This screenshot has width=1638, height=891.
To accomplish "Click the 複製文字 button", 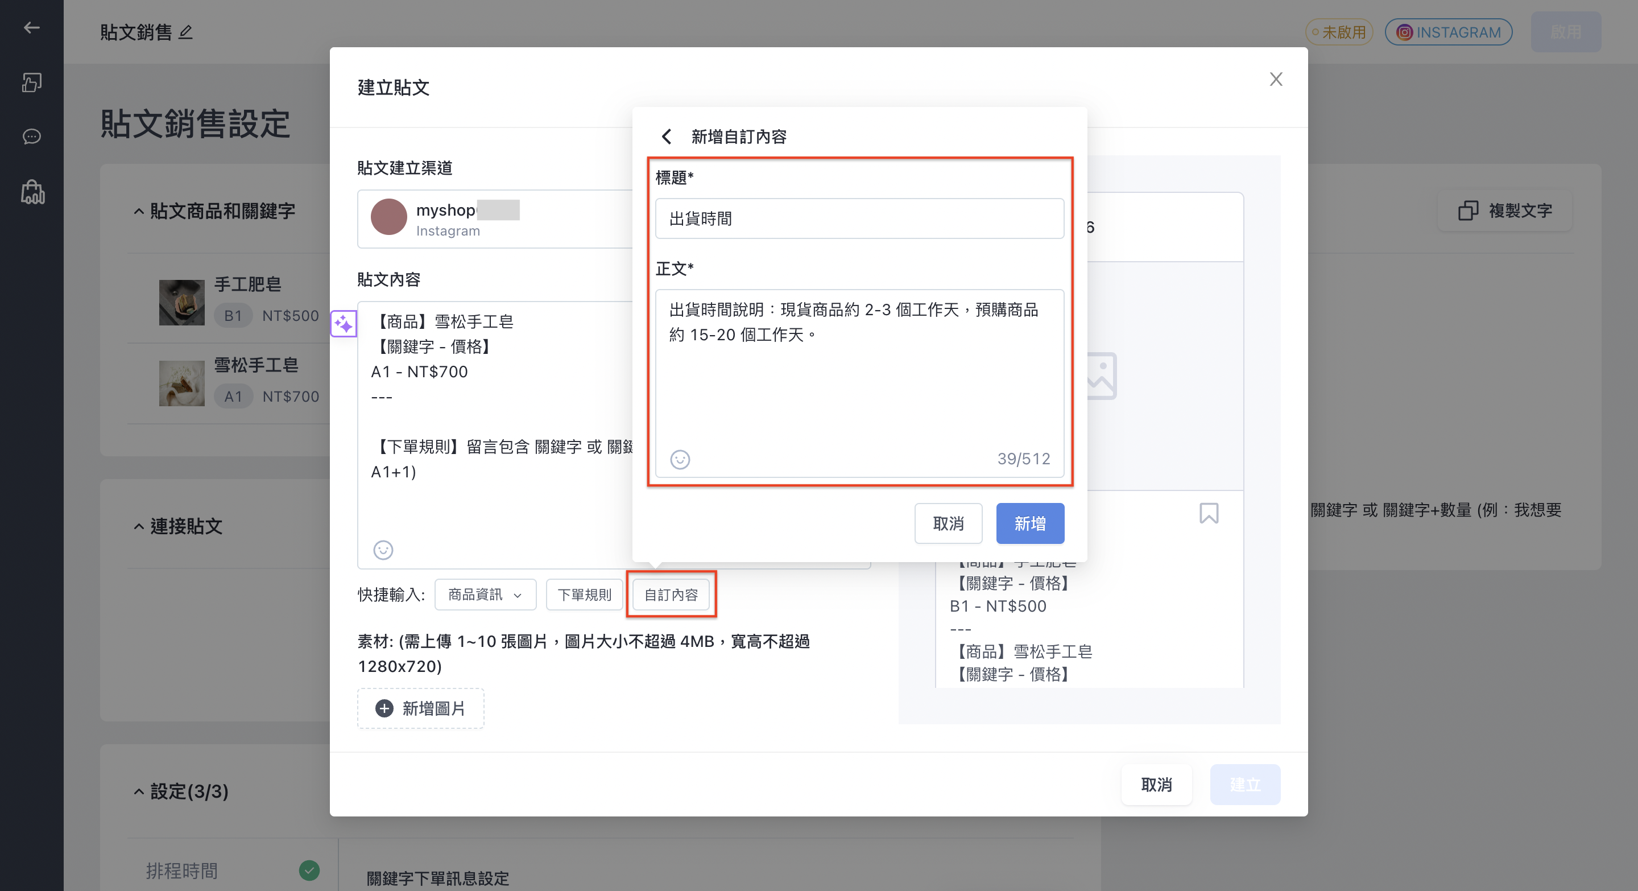I will [x=1504, y=211].
